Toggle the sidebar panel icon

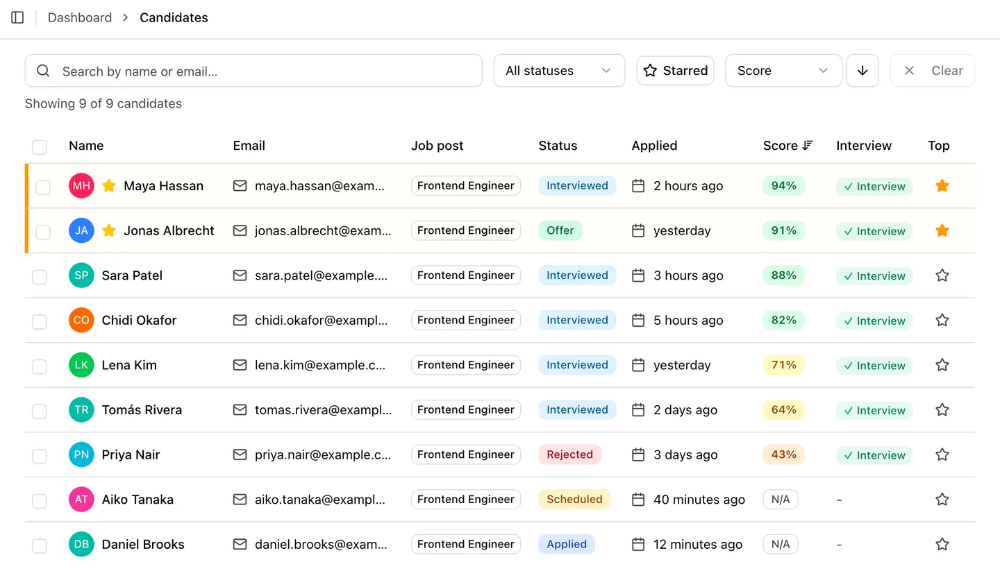click(18, 17)
